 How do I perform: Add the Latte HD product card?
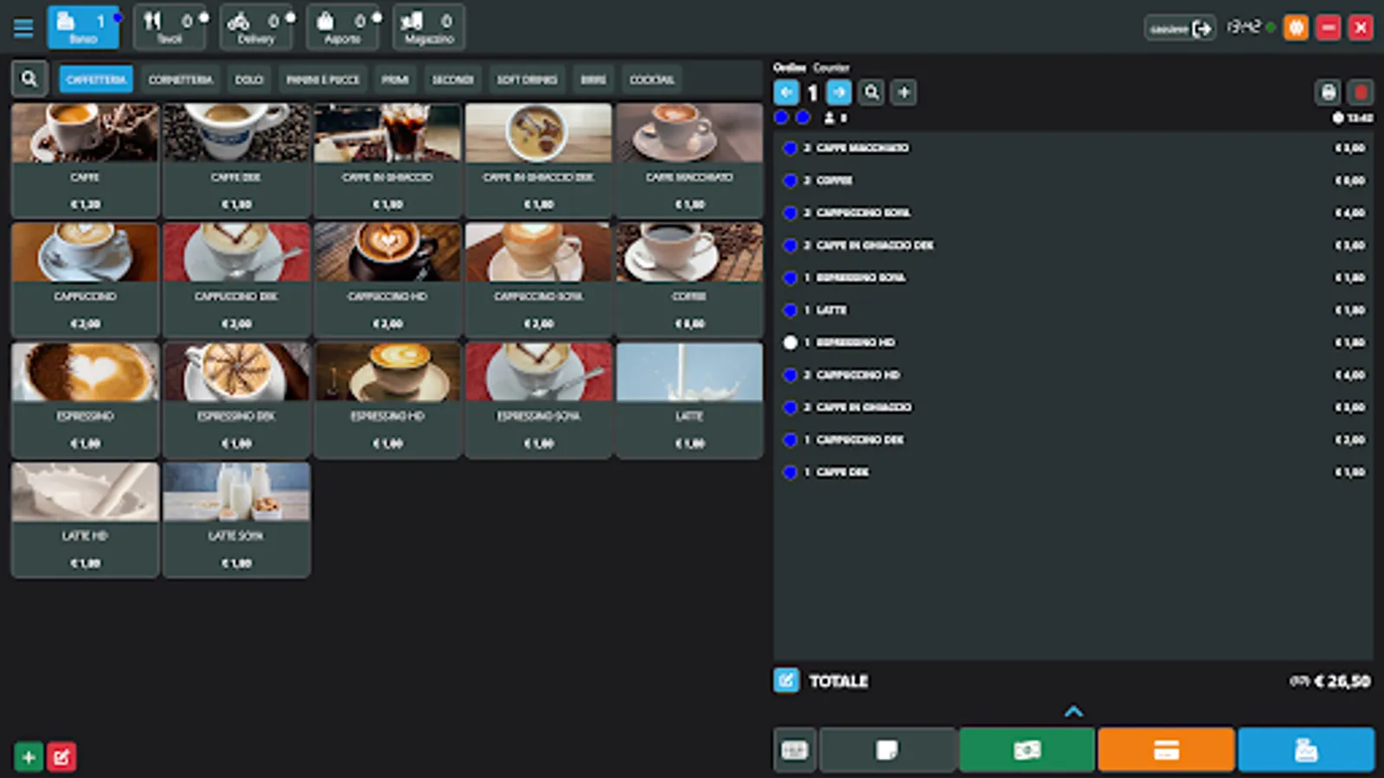tap(85, 519)
